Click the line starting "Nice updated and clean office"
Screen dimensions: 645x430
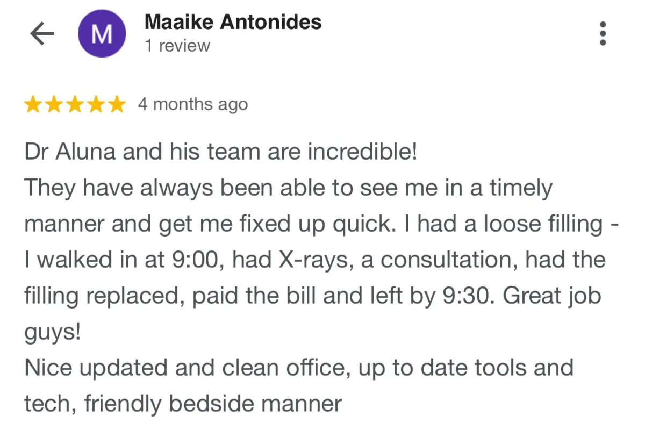point(299,368)
